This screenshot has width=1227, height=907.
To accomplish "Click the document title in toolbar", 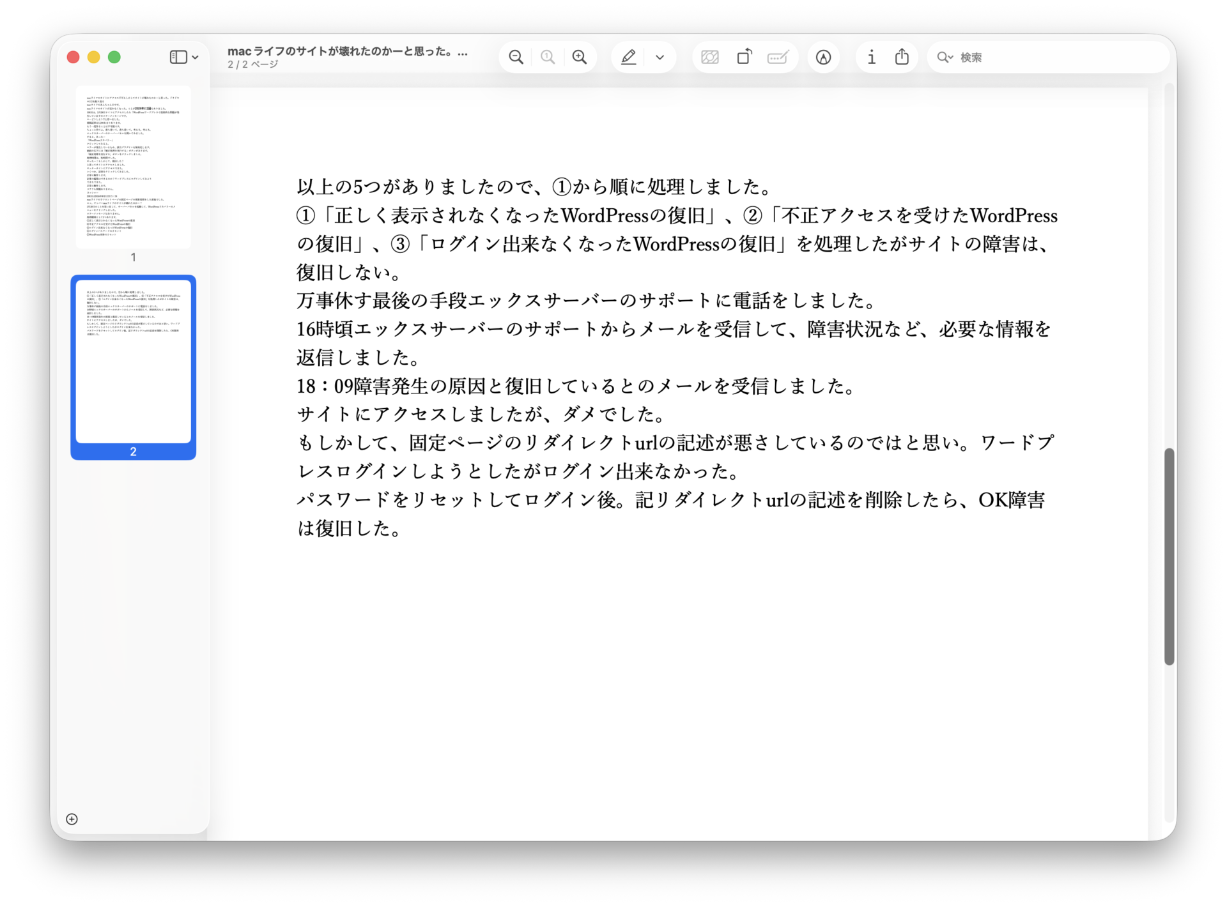I will coord(348,52).
